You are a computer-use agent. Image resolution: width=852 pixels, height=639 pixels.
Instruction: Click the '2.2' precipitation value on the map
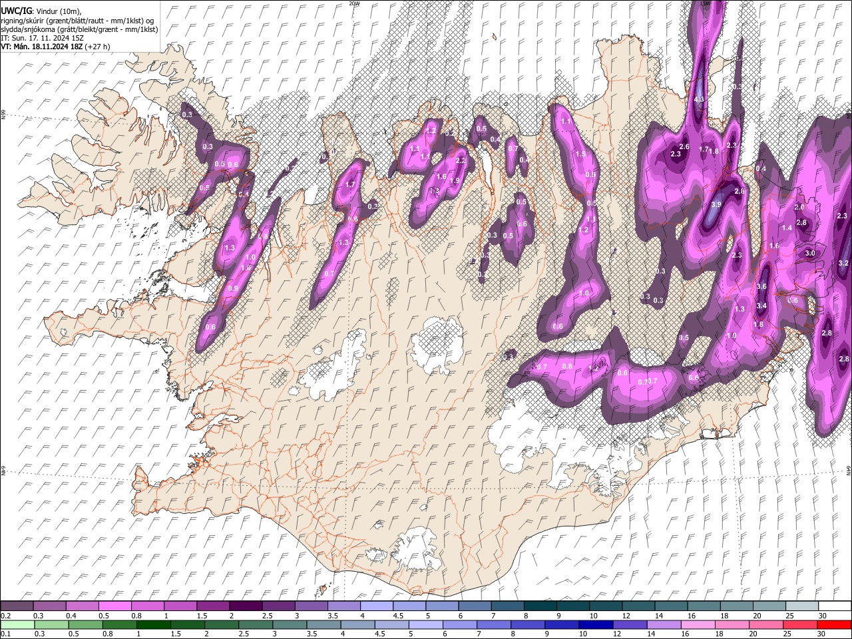coord(460,161)
